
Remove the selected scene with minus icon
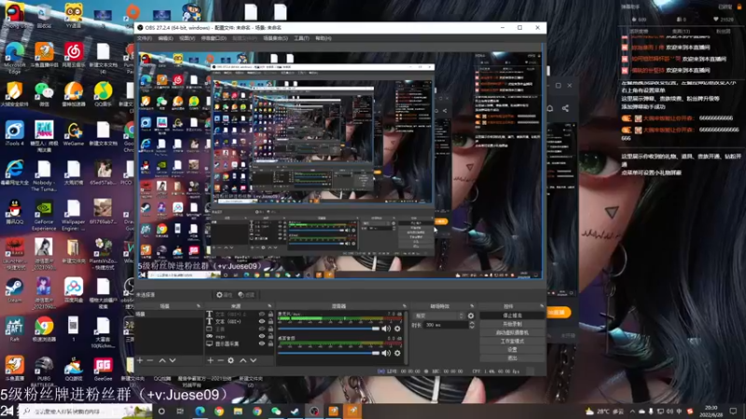[x=150, y=360]
